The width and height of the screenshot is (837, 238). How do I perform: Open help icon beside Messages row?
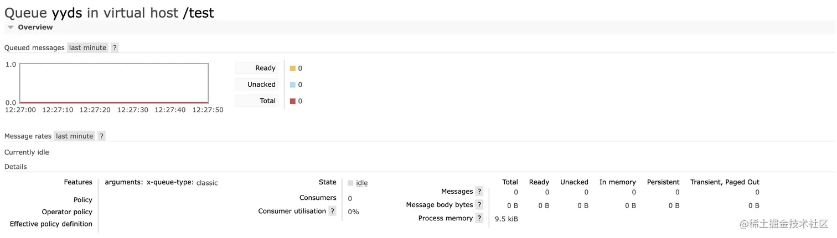click(479, 192)
